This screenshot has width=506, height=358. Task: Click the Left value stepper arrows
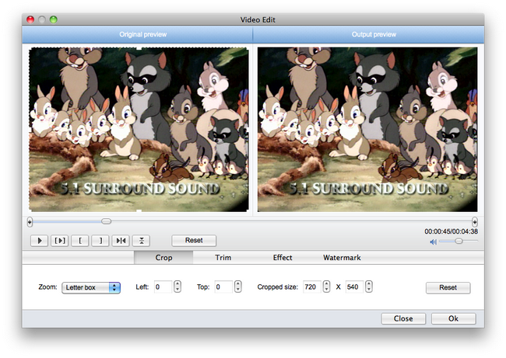click(x=177, y=287)
